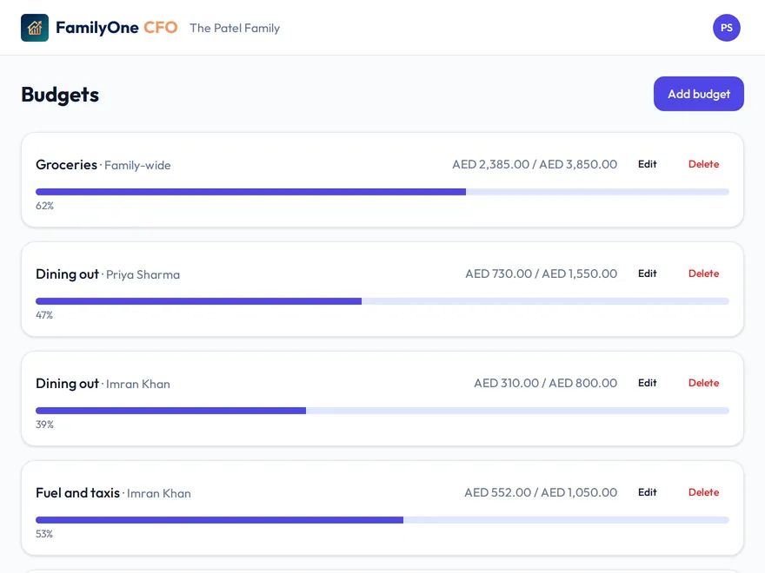
Task: Click the Family-wide scope label
Action: (137, 165)
